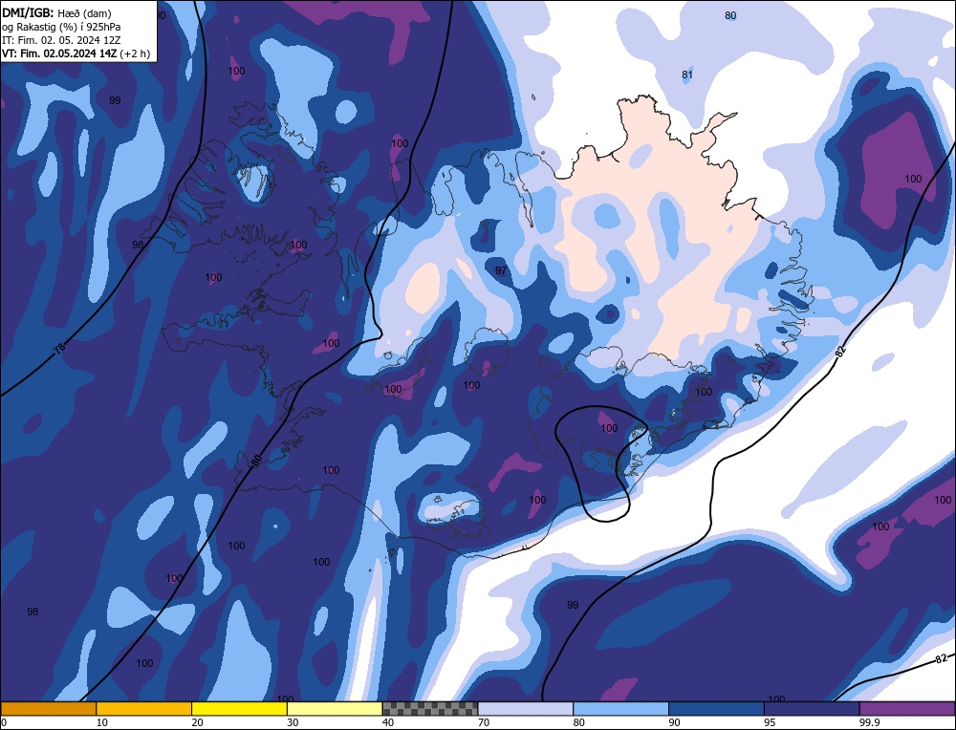Click the dark orange 0–10 legend swatch
The image size is (956, 730).
(48, 709)
